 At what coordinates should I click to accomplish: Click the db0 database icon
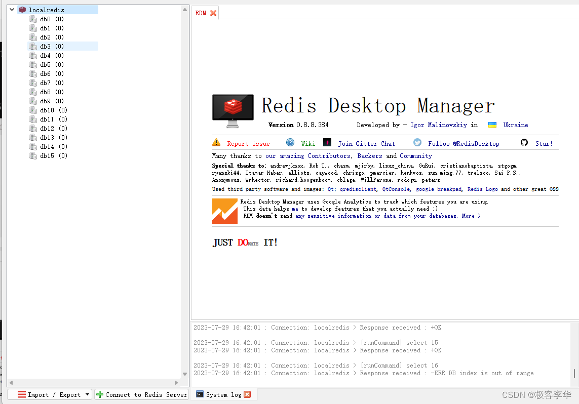coord(33,19)
